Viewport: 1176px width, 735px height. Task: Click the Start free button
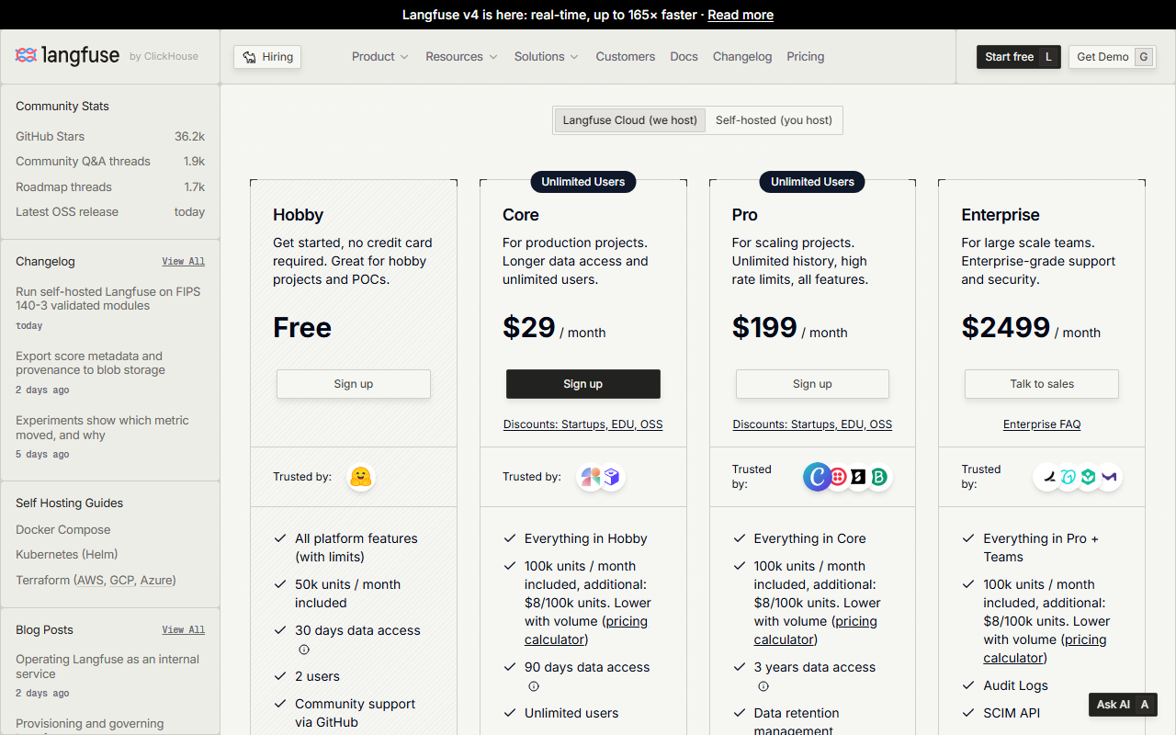[x=1018, y=57]
